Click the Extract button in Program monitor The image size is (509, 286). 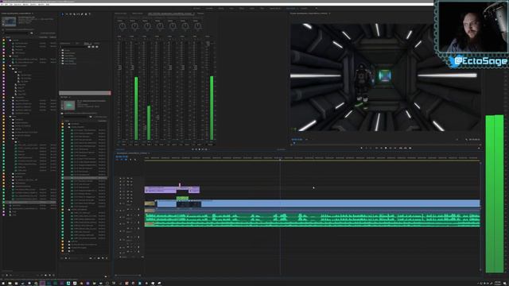click(405, 148)
